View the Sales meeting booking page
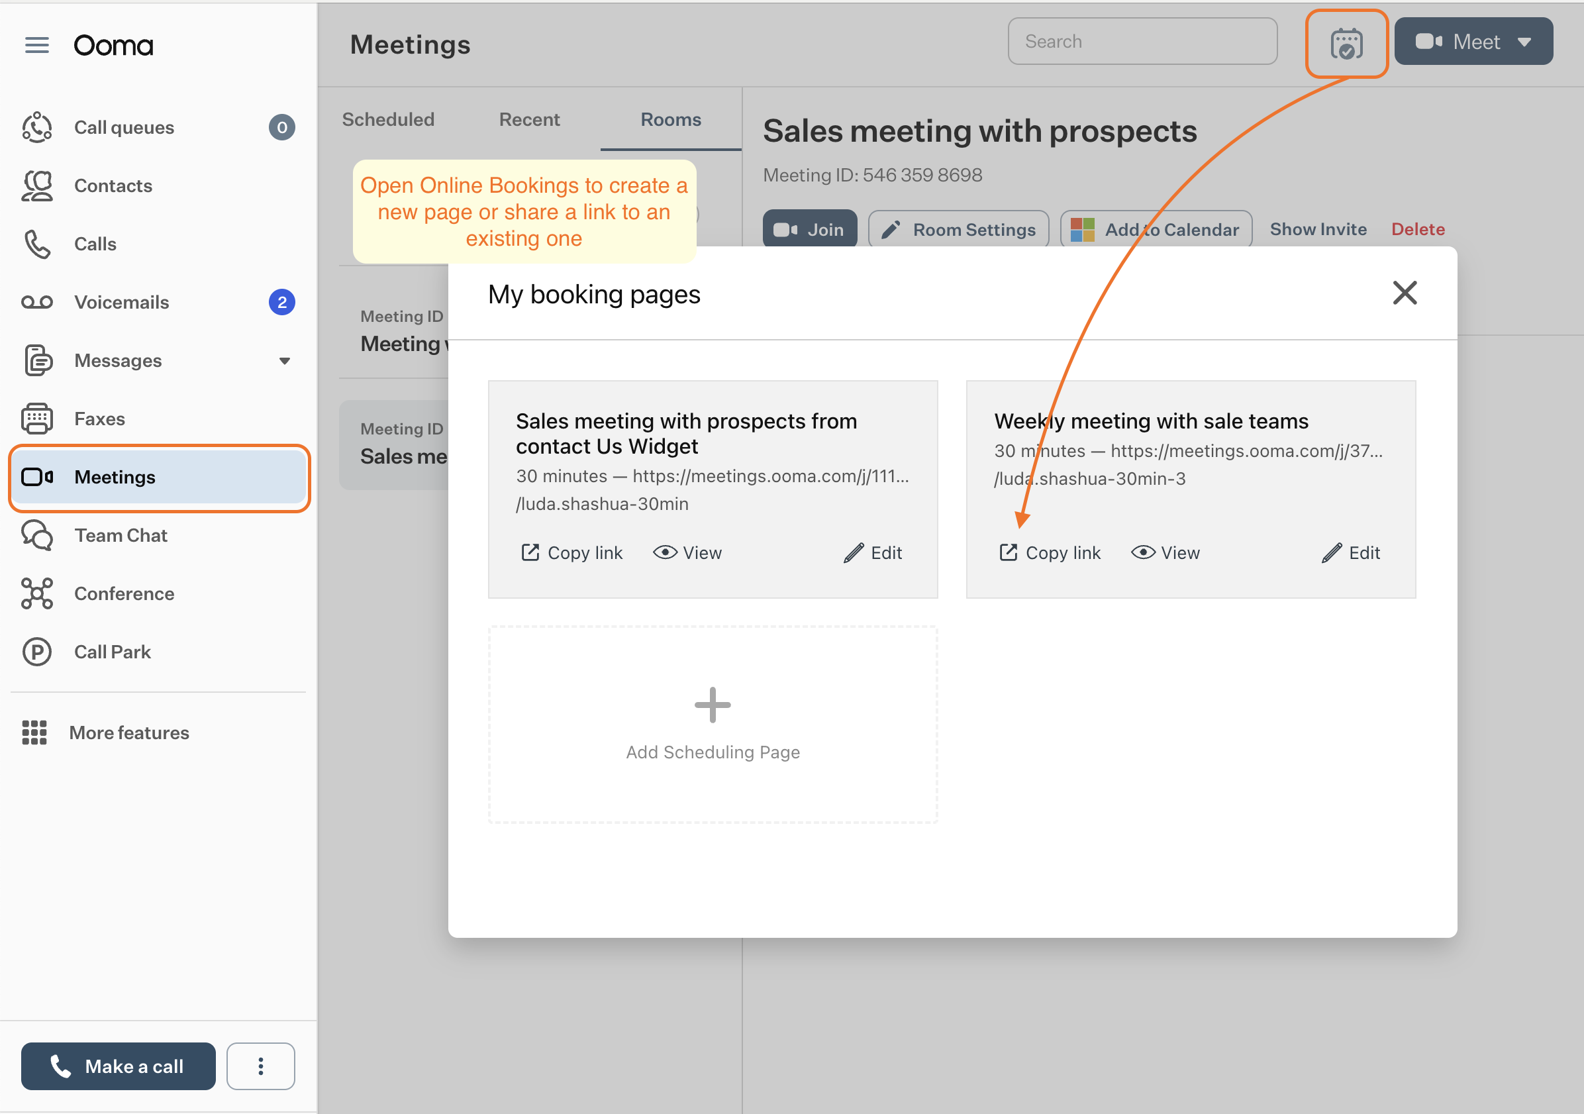This screenshot has height=1114, width=1584. point(687,553)
